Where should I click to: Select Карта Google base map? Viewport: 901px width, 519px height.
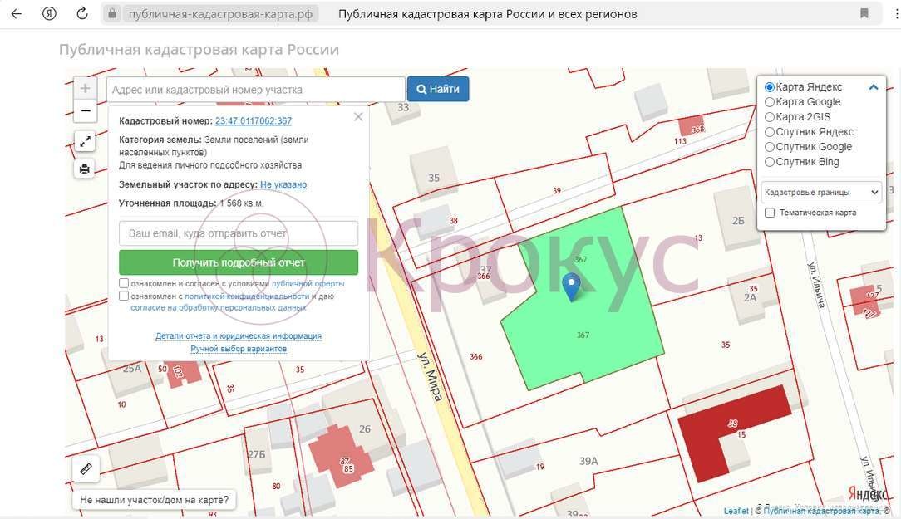click(x=770, y=102)
